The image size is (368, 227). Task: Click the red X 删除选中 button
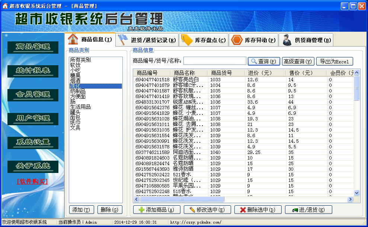pos(258,210)
